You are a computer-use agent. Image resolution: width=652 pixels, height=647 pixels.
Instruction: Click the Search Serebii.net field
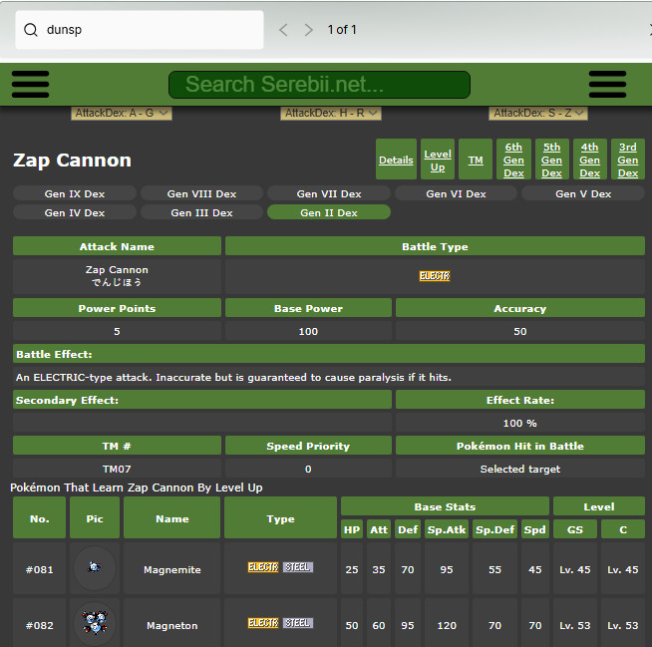[319, 85]
